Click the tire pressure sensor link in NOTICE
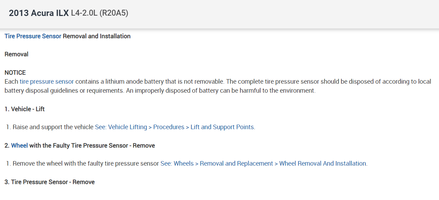 [47, 82]
